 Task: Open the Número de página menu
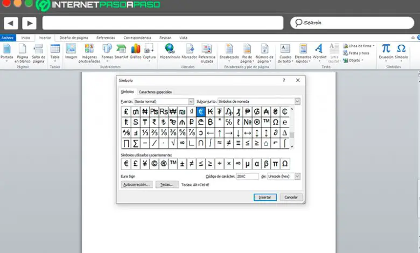264,53
